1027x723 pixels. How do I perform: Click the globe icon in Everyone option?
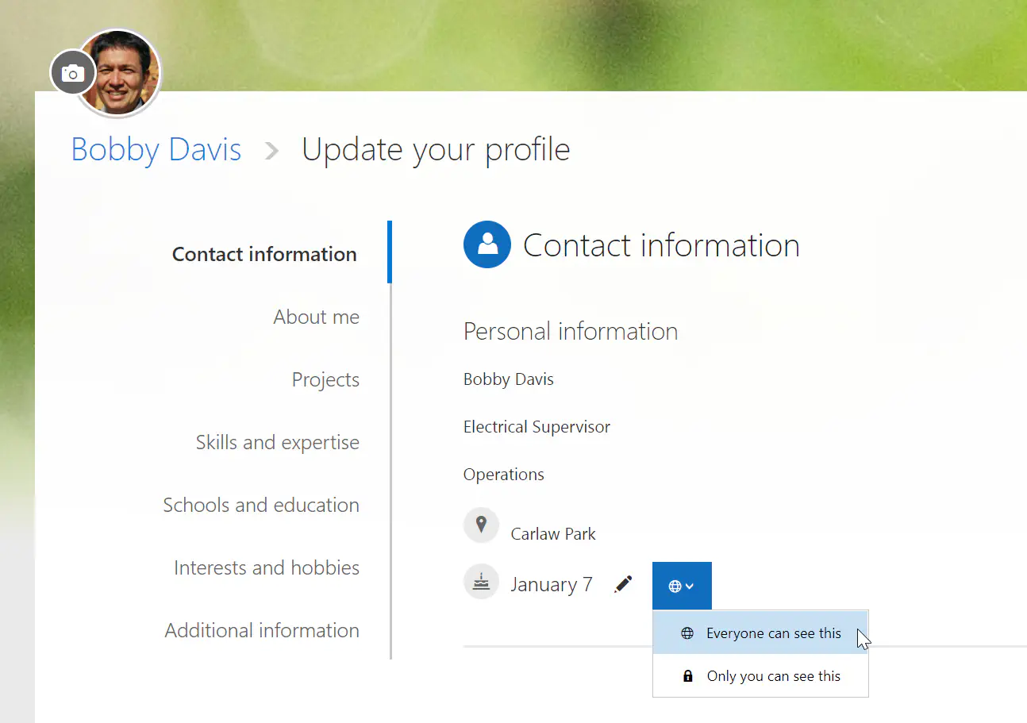(687, 633)
